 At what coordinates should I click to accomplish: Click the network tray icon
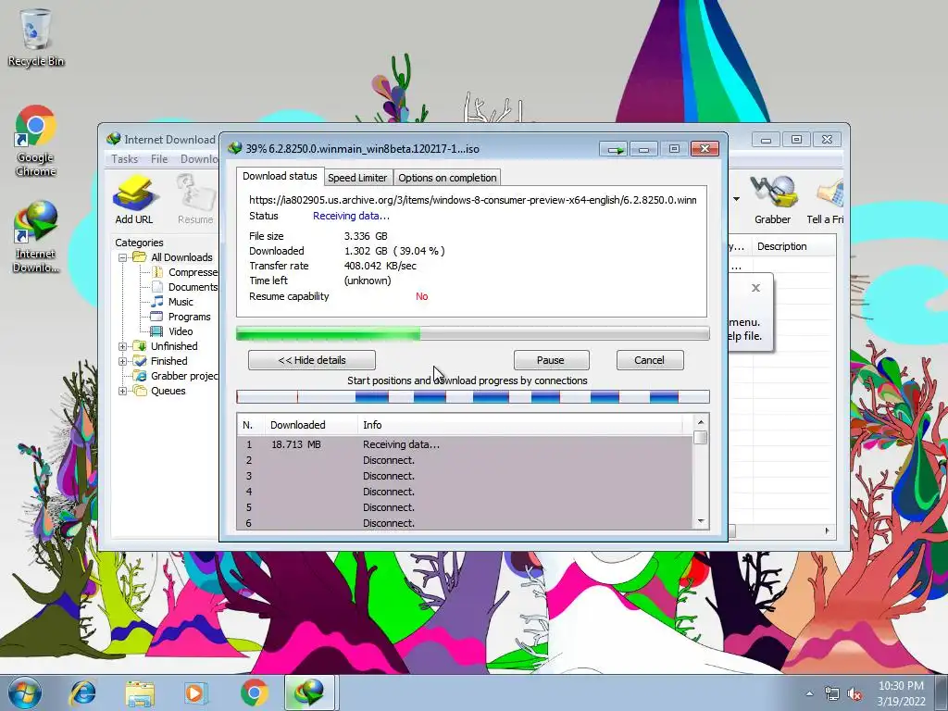[x=832, y=694]
